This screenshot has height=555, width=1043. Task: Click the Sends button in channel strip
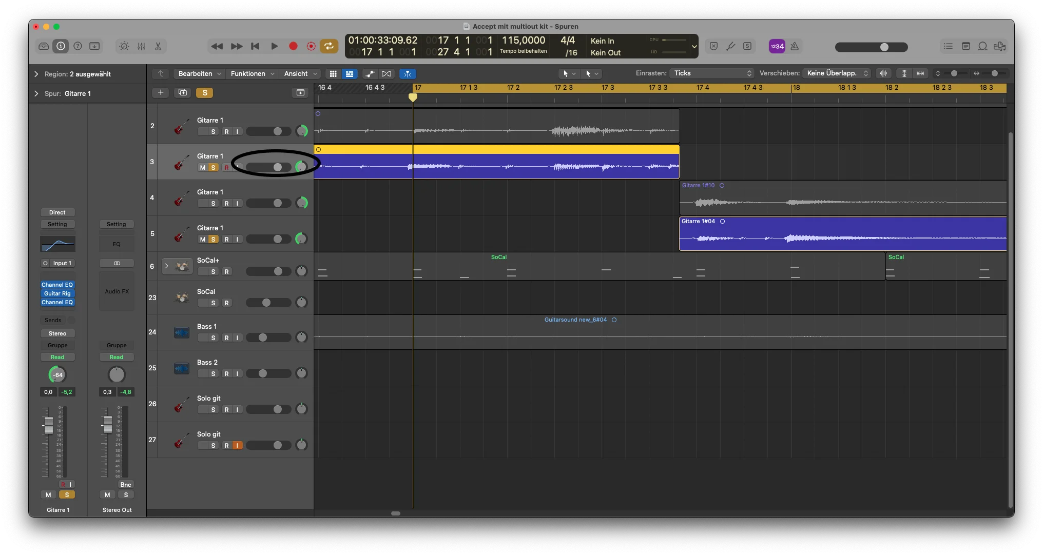[53, 320]
